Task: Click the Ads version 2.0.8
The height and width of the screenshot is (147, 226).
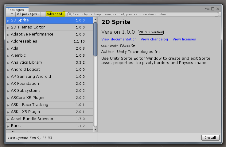Action: [80, 48]
